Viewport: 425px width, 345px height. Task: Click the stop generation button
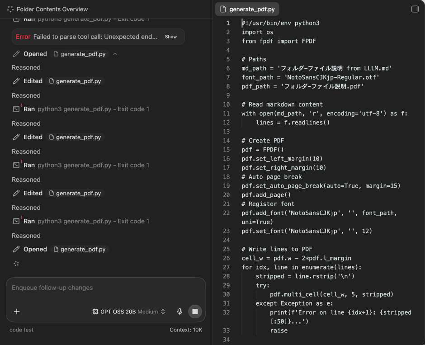pyautogui.click(x=195, y=312)
